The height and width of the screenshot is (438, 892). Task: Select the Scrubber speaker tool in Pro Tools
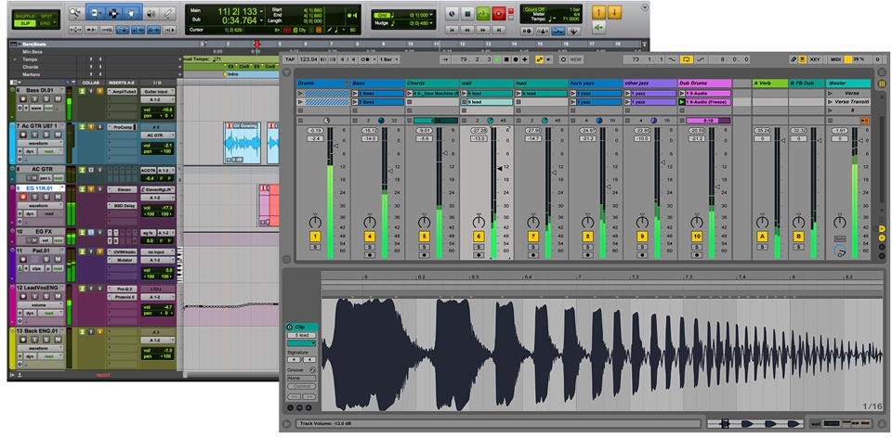tap(151, 12)
